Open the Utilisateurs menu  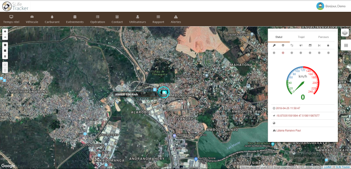[137, 19]
